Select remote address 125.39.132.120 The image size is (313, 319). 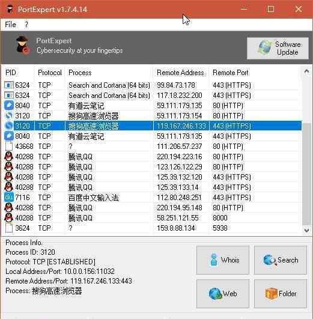pos(180,177)
